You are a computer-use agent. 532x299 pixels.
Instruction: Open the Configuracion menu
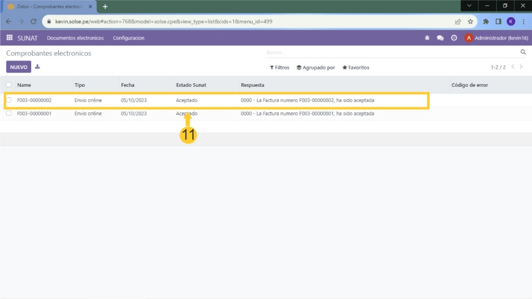tap(128, 38)
